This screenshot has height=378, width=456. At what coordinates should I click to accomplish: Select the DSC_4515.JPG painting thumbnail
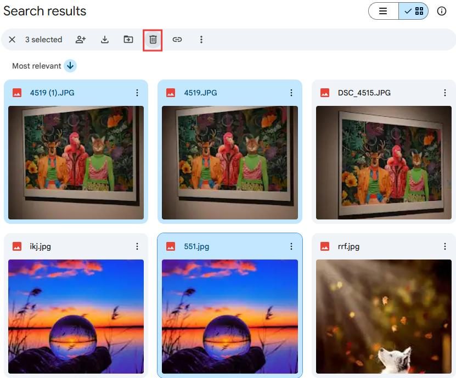coord(384,162)
